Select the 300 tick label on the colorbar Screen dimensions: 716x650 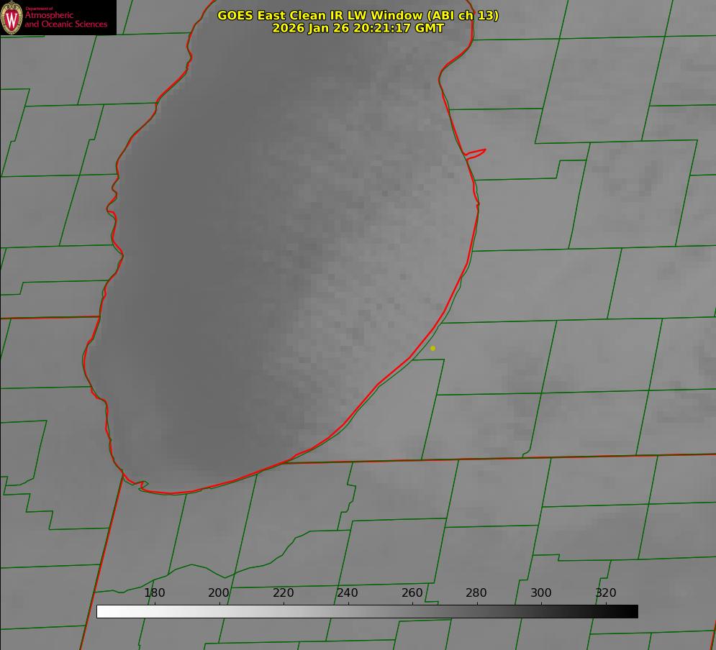pyautogui.click(x=541, y=593)
